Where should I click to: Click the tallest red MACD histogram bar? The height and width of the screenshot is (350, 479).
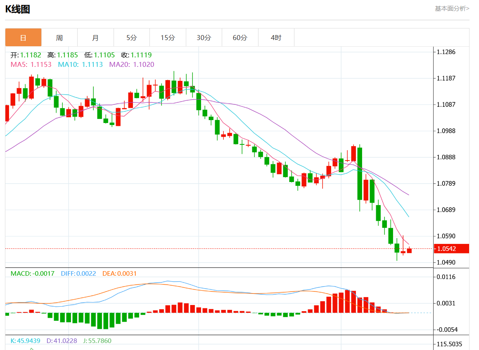(347, 301)
